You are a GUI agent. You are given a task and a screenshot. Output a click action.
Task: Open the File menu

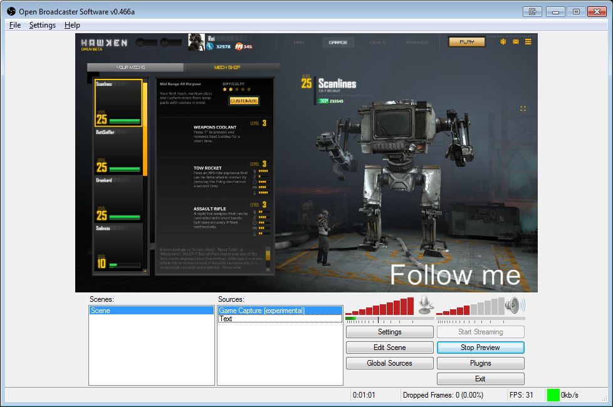(x=15, y=25)
